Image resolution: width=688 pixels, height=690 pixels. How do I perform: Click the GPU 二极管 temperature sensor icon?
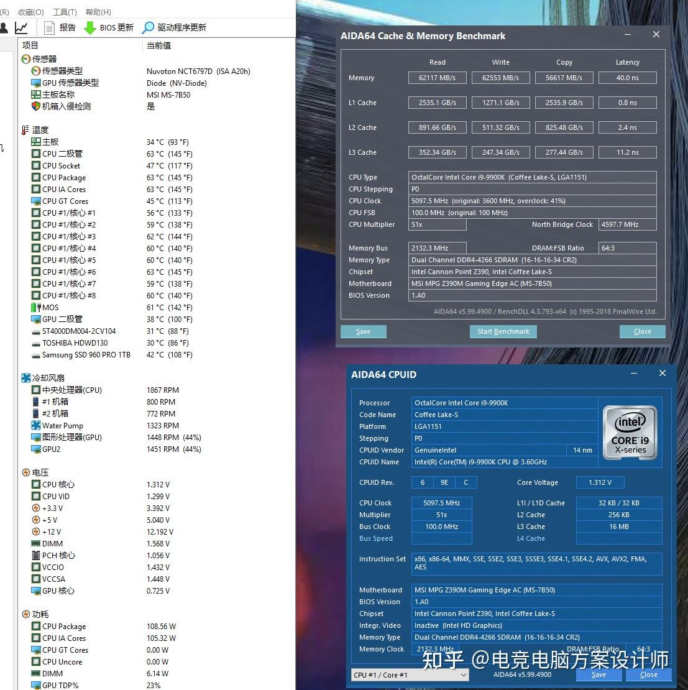pyautogui.click(x=35, y=319)
